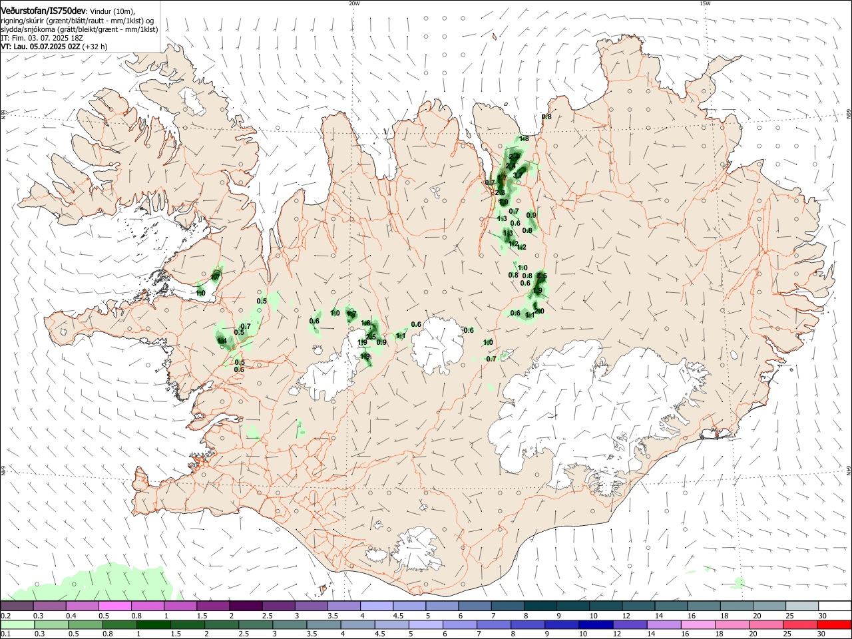Pick the 0.8 green swatch, lower legend
This screenshot has height=639, width=852.
tap(119, 624)
